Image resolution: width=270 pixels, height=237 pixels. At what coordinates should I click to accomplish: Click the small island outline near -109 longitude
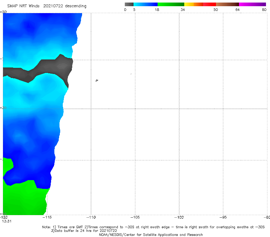97,80
